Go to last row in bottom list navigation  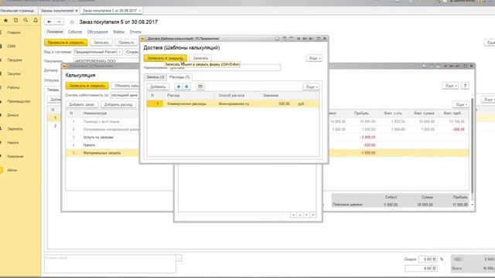(x=312, y=215)
